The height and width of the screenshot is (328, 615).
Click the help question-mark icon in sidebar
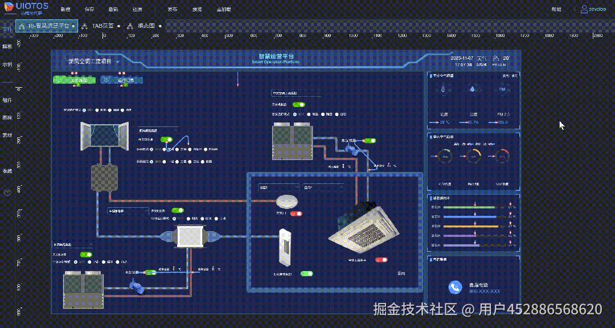point(7,192)
